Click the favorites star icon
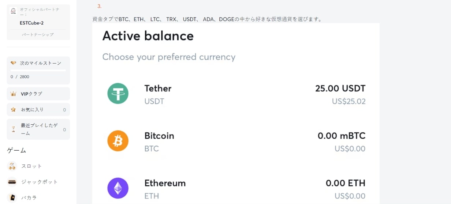 [x=14, y=110]
